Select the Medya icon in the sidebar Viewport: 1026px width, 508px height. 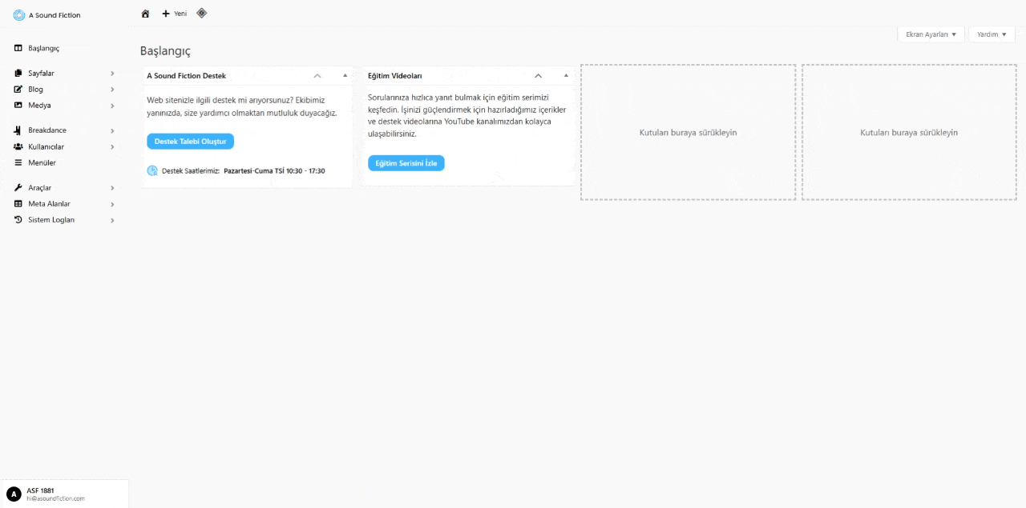tap(18, 105)
